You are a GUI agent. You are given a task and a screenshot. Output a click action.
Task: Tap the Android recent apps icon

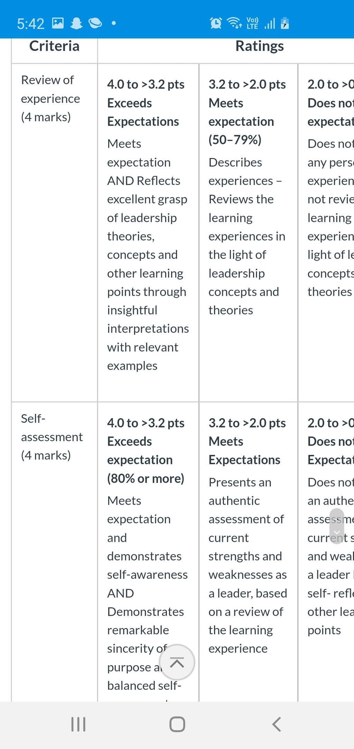pyautogui.click(x=78, y=724)
